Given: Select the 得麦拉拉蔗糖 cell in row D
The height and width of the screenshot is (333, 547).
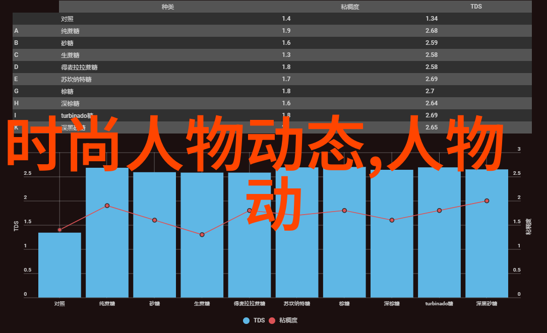Looking at the screenshot, I should pyautogui.click(x=79, y=68).
